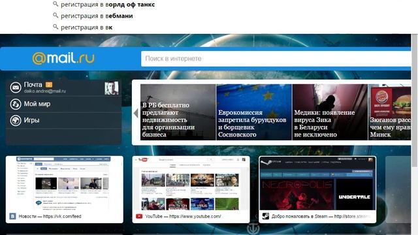Open Почта mail link
418x235 pixels.
pos(33,85)
